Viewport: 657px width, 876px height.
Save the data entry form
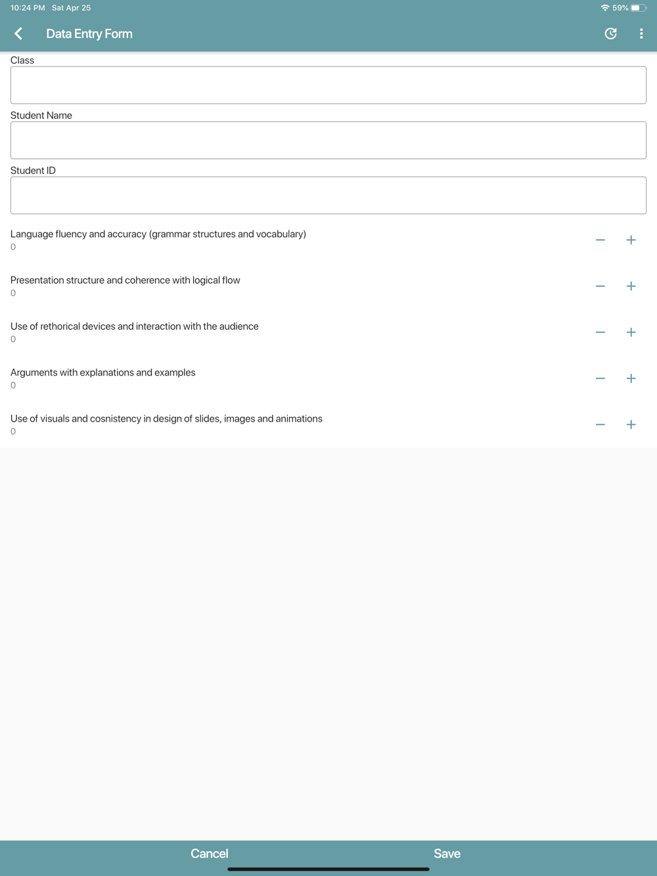[447, 854]
